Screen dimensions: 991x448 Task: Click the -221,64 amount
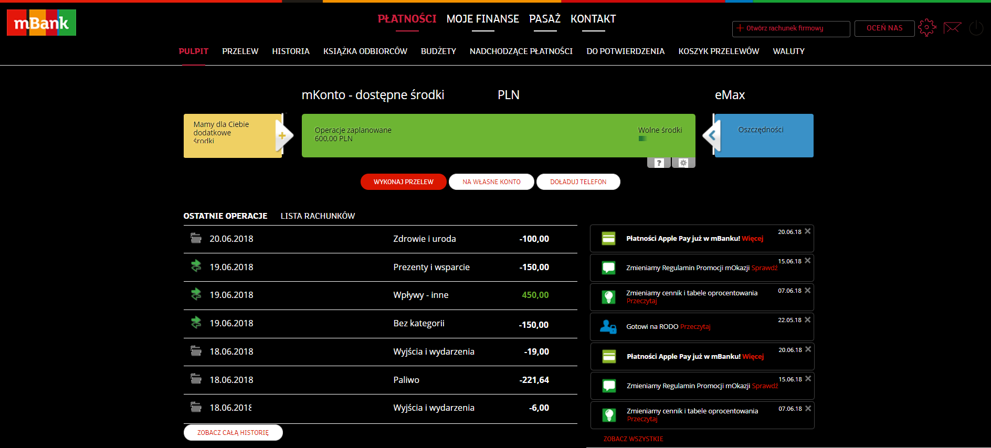click(534, 380)
